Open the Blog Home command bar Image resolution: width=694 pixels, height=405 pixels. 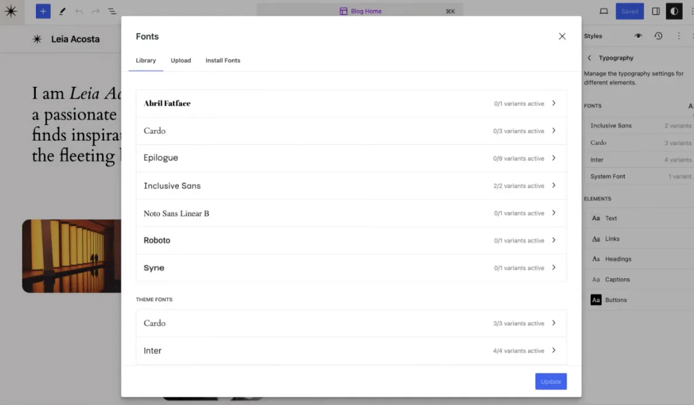360,11
